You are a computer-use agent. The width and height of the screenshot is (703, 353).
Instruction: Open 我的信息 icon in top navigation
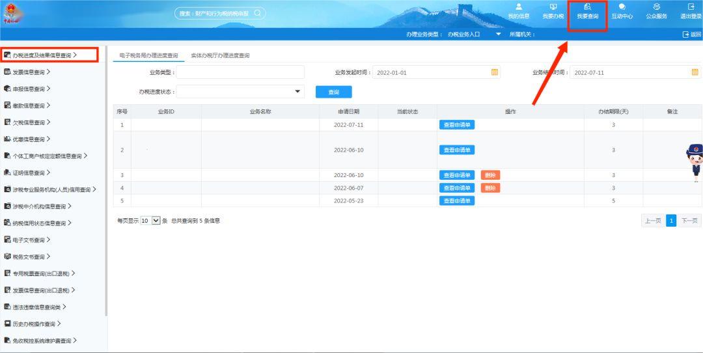[519, 7]
